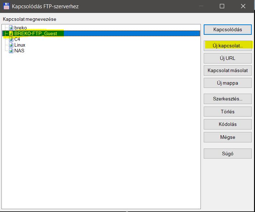
Task: Click the globe icon beside NAS
Action: (x=11, y=51)
